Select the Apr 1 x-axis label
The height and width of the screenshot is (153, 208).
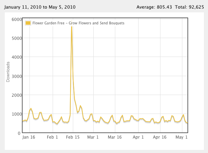tap(138, 137)
